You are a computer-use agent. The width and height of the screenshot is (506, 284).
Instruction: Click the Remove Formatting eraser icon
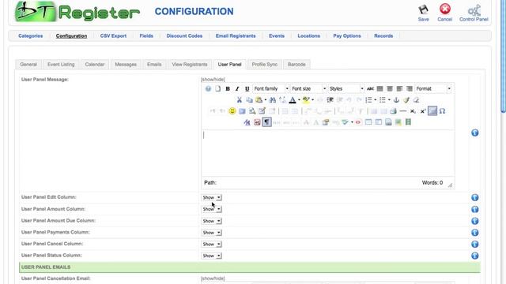pyautogui.click(x=416, y=100)
